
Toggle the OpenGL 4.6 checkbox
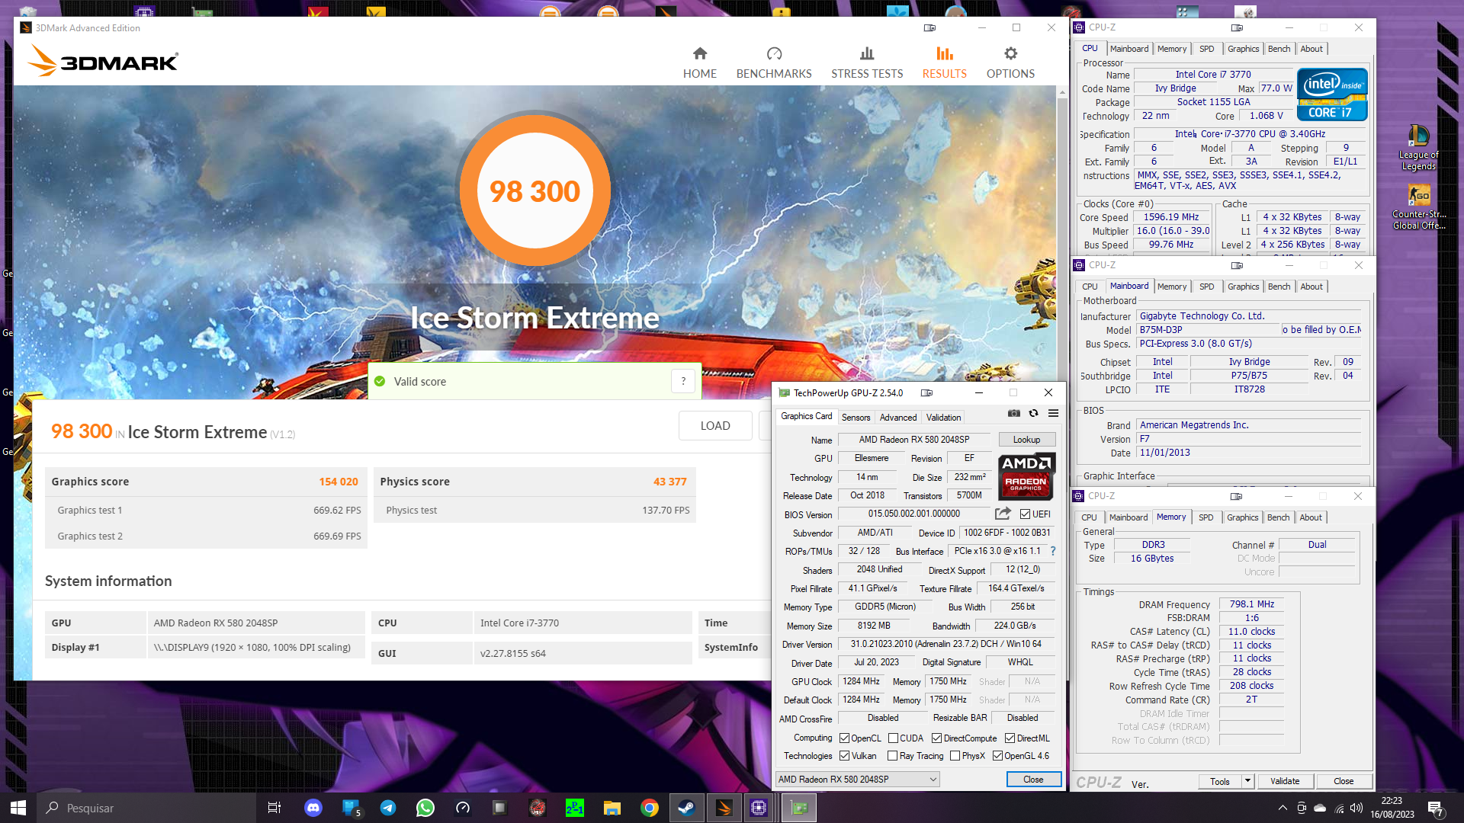click(x=997, y=755)
